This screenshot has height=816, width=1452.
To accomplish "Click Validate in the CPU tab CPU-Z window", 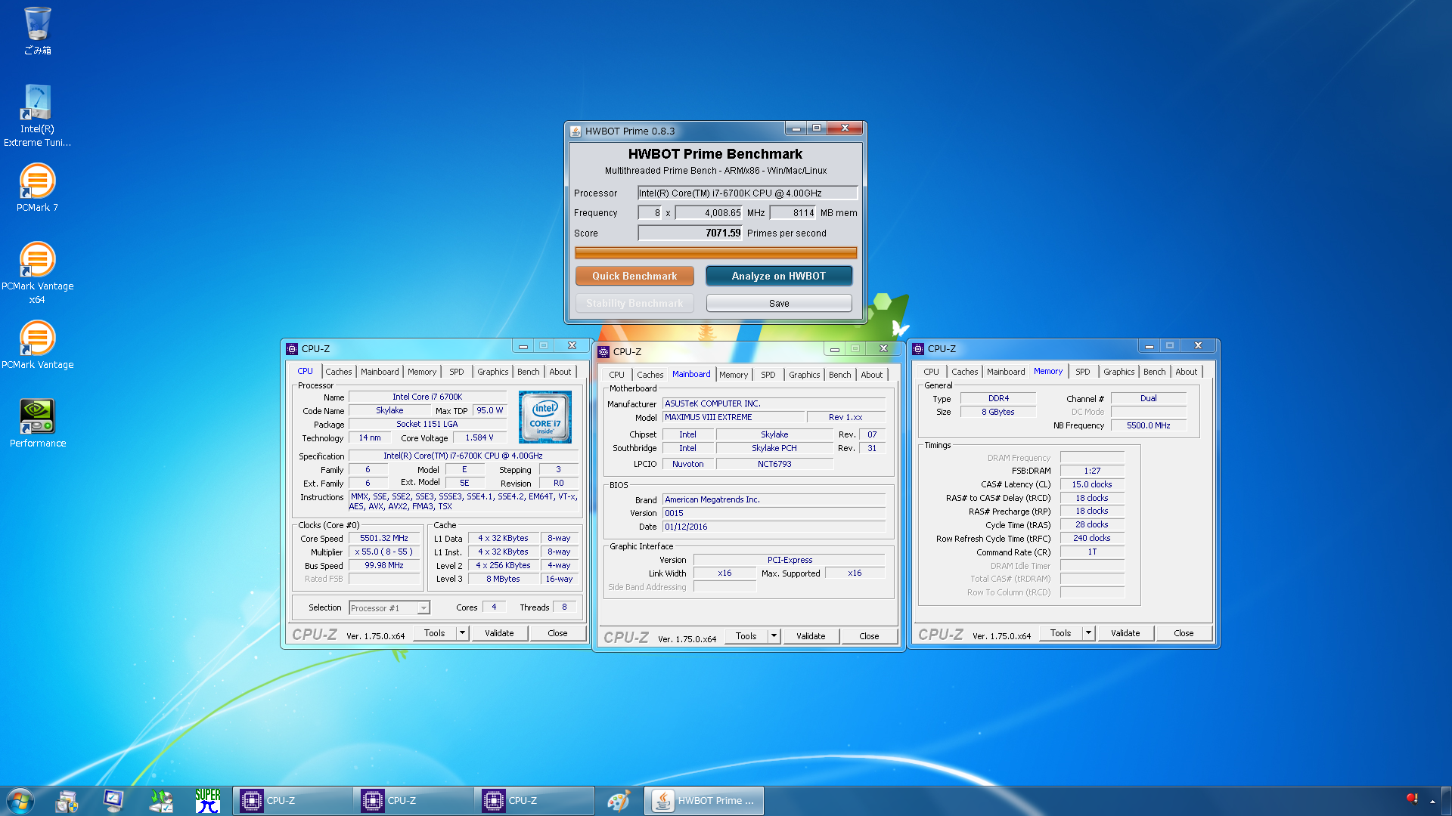I will 499,633.
